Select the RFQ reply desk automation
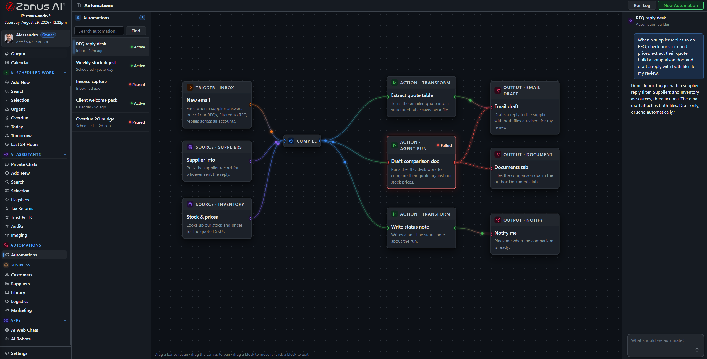 click(111, 47)
